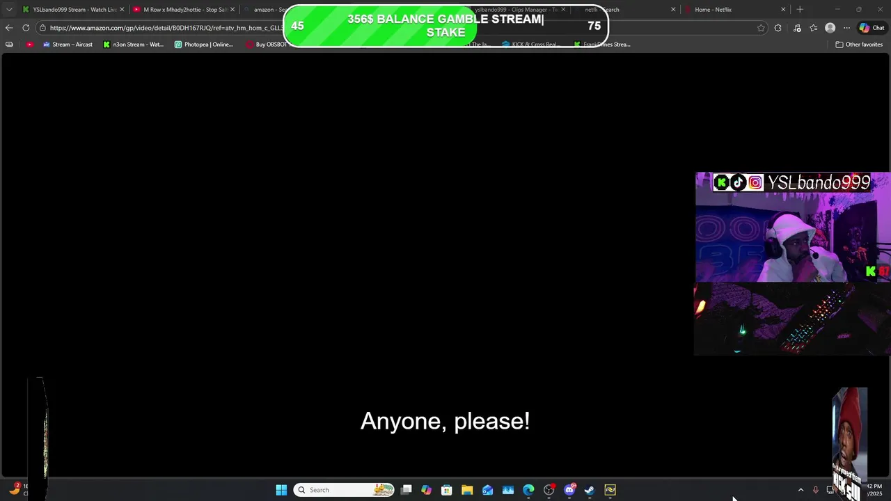
Task: Open the browser tab actions menu
Action: [8, 10]
